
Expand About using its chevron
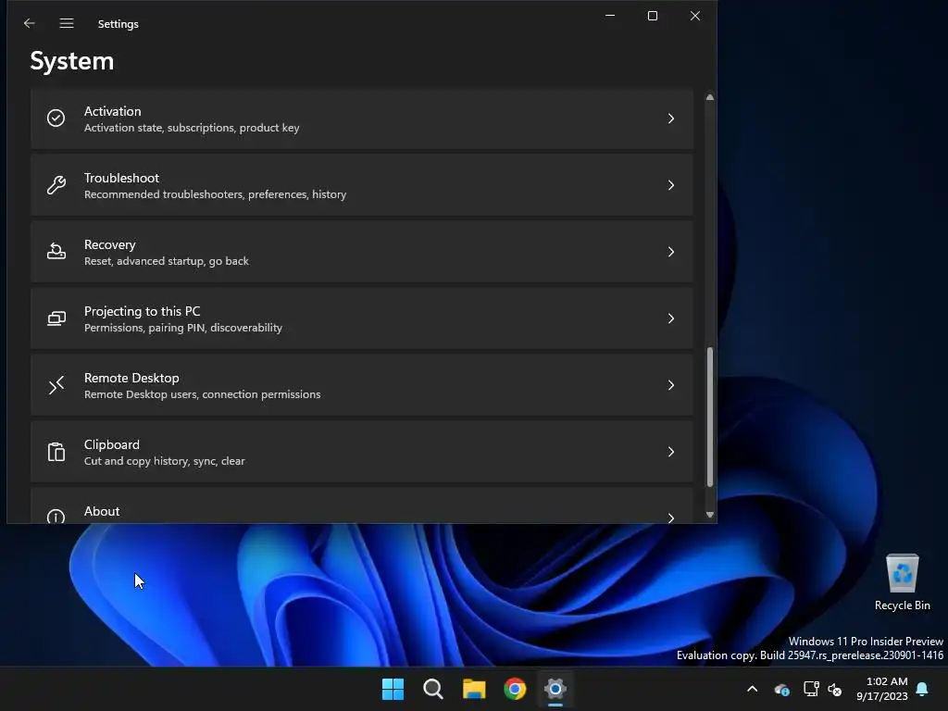click(x=671, y=518)
